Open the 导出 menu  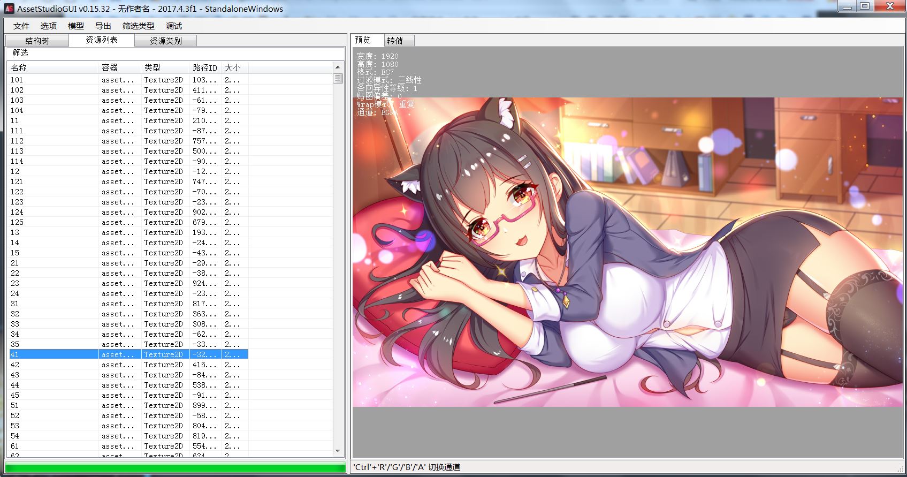103,26
